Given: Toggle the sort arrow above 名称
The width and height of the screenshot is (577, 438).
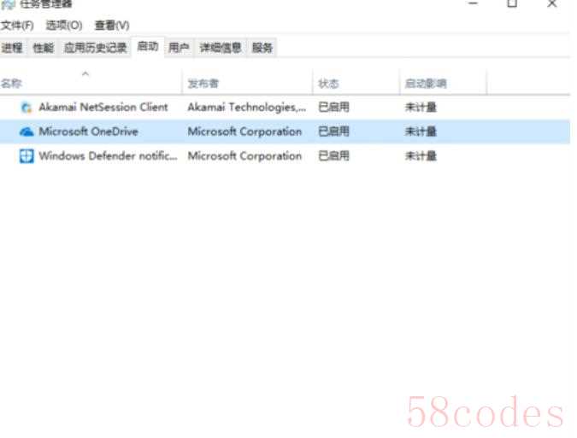Looking at the screenshot, I should point(85,74).
